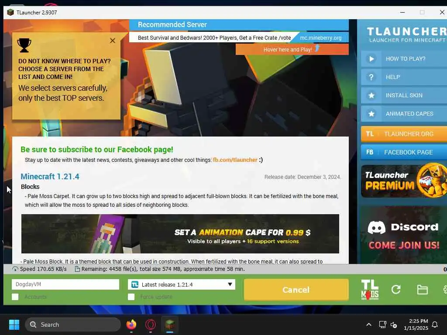Click the TL version icon in dropdown
The width and height of the screenshot is (447, 335).
tap(135, 284)
